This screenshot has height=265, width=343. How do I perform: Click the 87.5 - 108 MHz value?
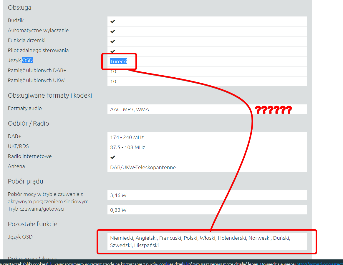tap(127, 147)
